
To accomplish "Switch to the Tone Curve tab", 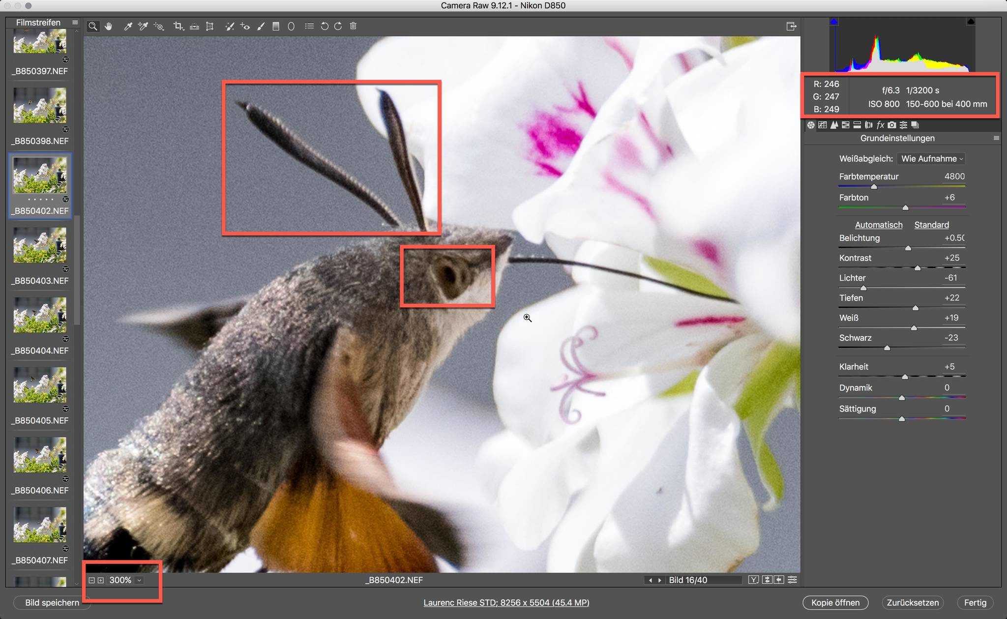I will coord(823,125).
